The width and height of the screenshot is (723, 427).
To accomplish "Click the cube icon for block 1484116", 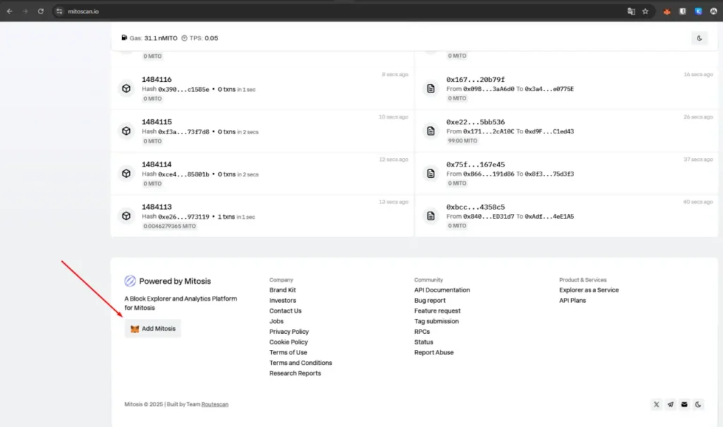I will 126,88.
